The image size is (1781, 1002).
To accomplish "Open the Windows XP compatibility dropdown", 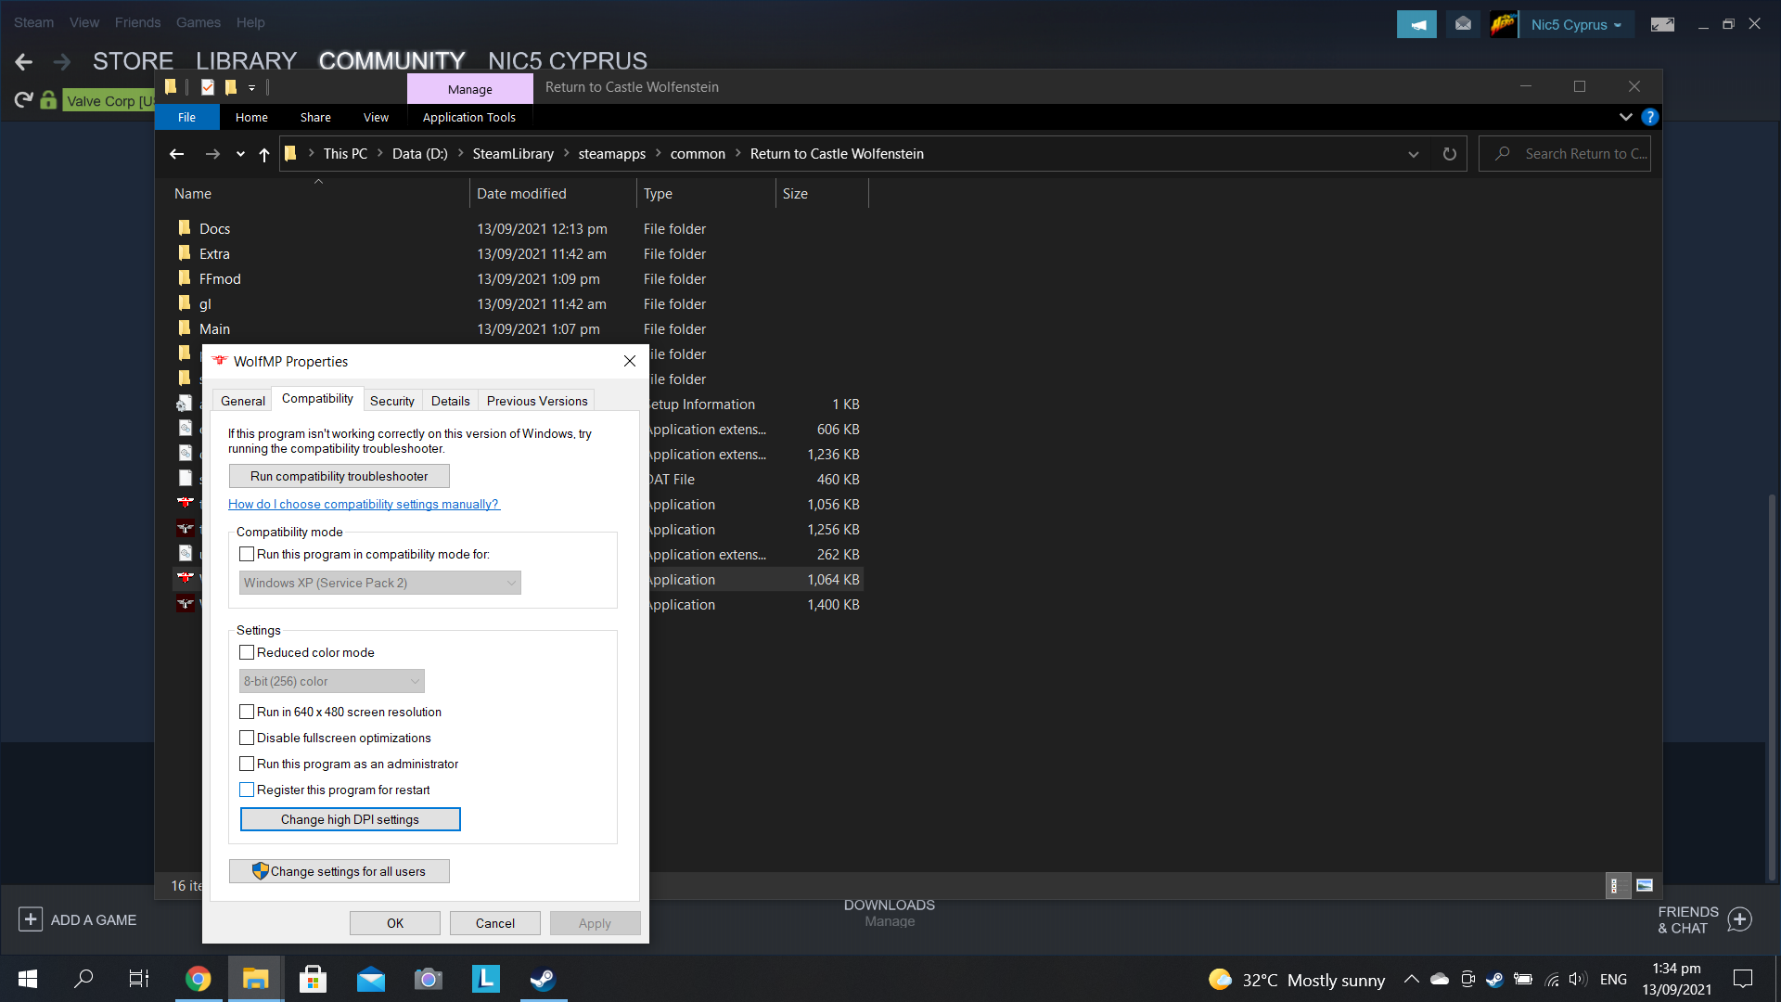I will tap(380, 583).
